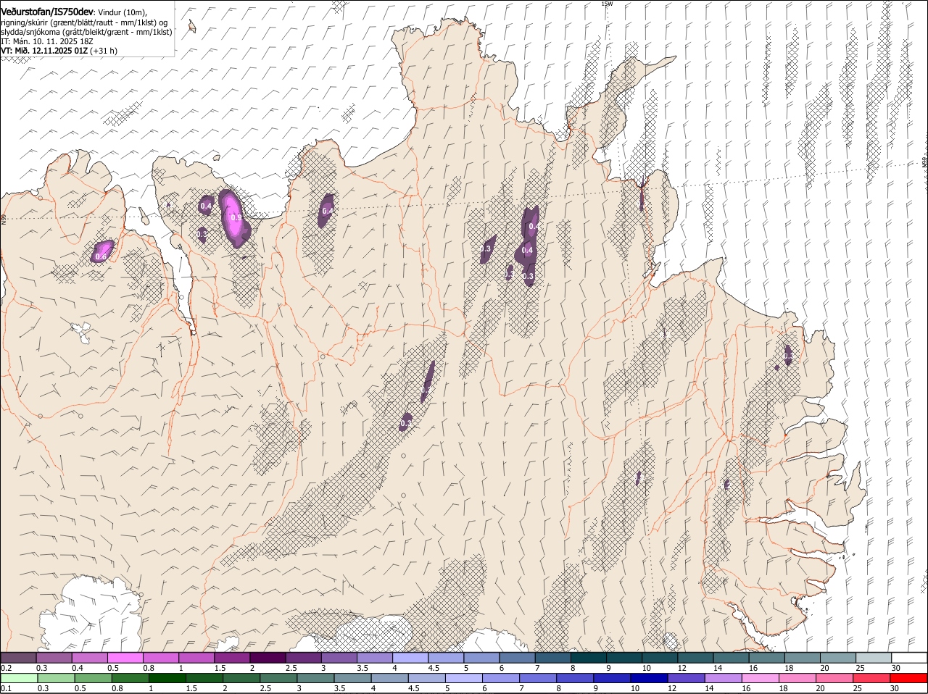Screen dimensions: 928x694
Task: Pick the pale gray 25 swatch in upper legend
Action: tap(874, 657)
